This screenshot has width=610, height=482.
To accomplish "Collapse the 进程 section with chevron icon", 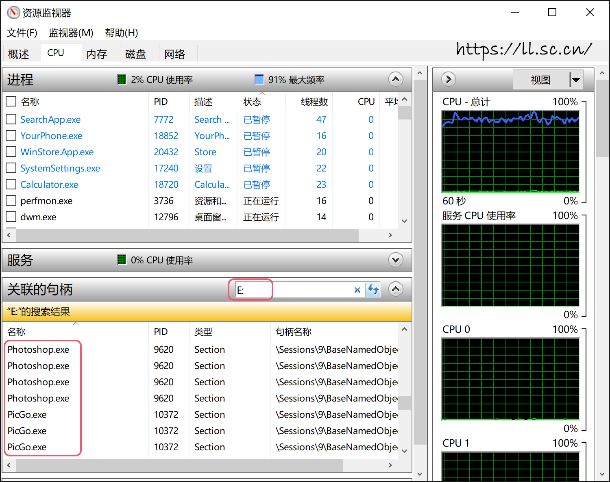I will [395, 79].
